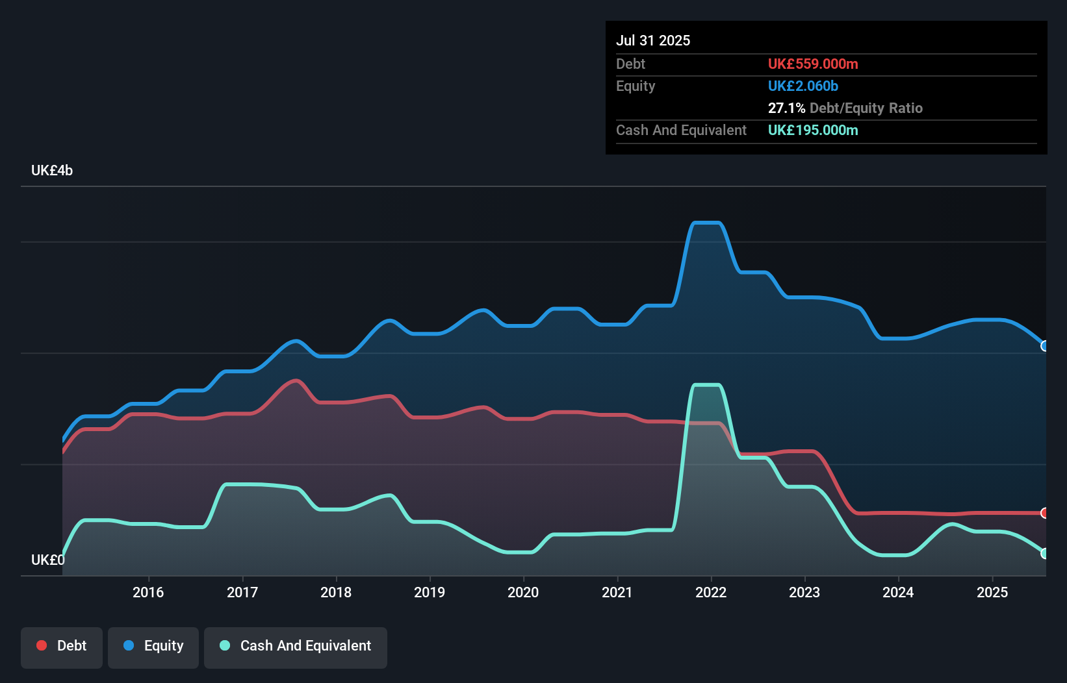Select the Equity endpoint marker on the chart
The height and width of the screenshot is (683, 1067).
pos(1045,347)
